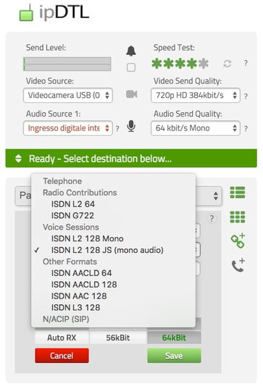Open the Video Send Quality dropdown

[x=196, y=95]
